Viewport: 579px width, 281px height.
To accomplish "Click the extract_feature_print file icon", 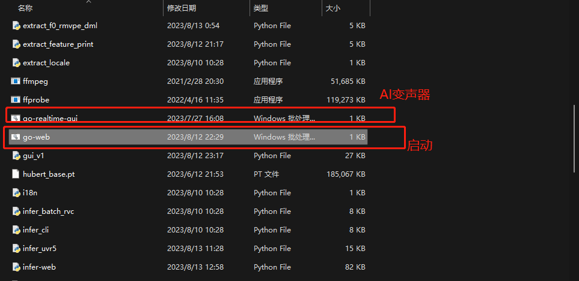I will click(x=16, y=44).
